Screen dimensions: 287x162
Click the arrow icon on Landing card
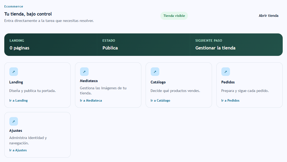[14, 72]
